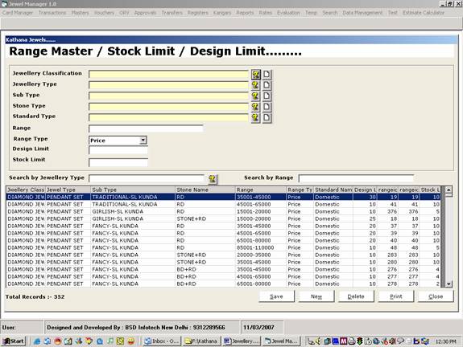Image resolution: width=463 pixels, height=347 pixels.
Task: Click the Delete button
Action: (356, 296)
